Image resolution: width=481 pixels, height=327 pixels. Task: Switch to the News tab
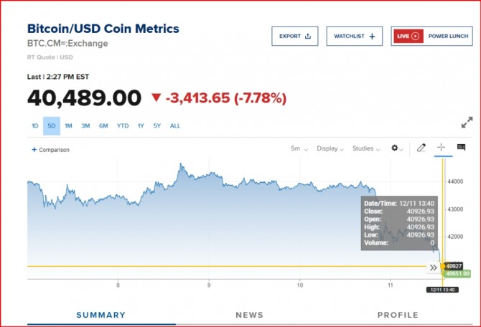(x=249, y=315)
